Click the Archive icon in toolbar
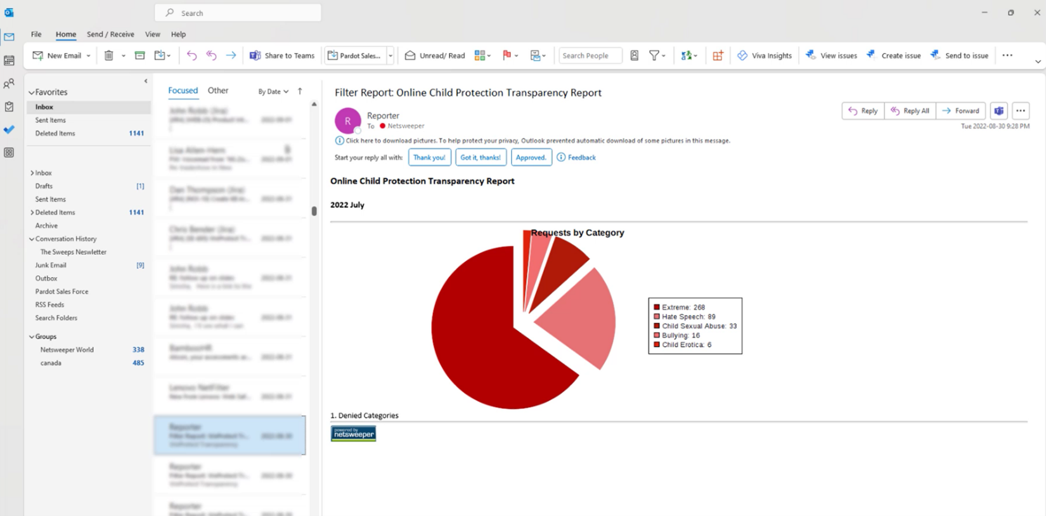 [140, 56]
